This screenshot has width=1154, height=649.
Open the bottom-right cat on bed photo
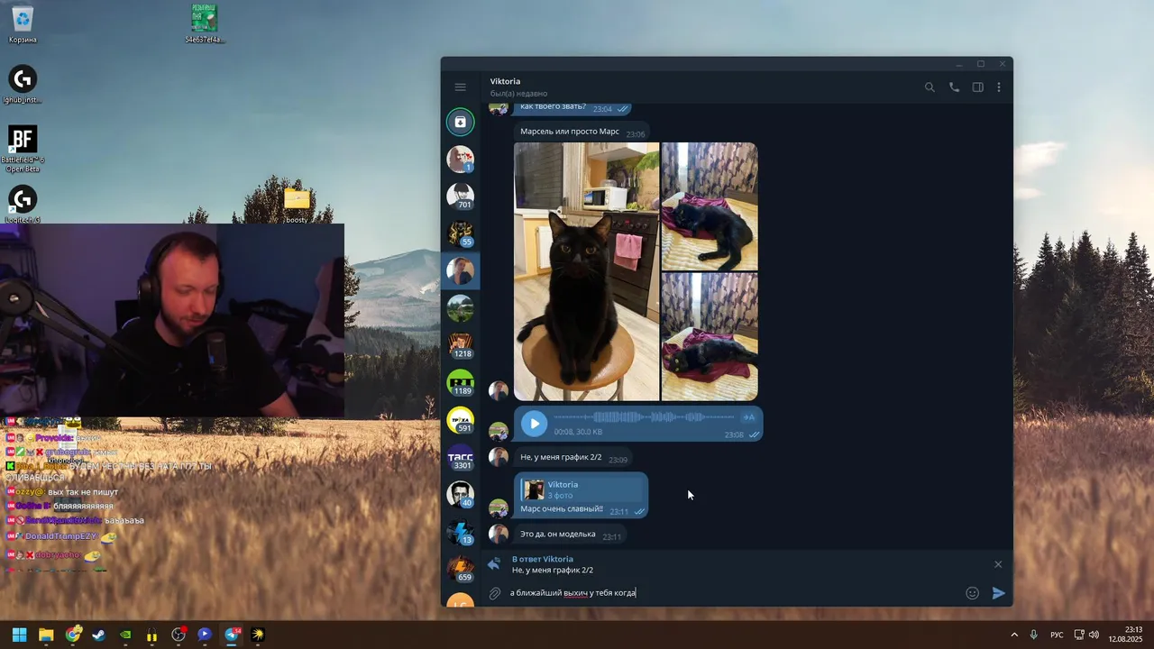710,337
